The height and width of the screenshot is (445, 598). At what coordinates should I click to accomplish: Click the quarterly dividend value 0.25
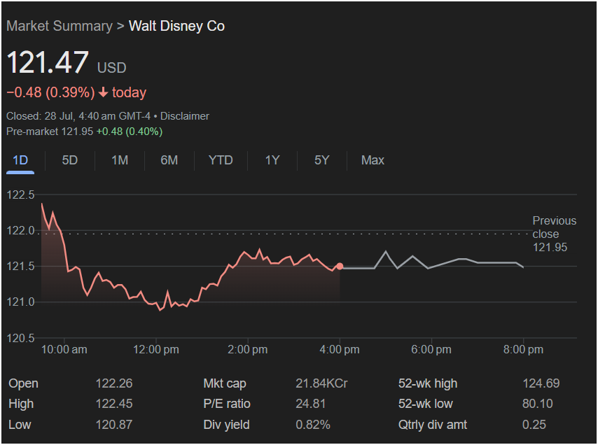tap(534, 425)
